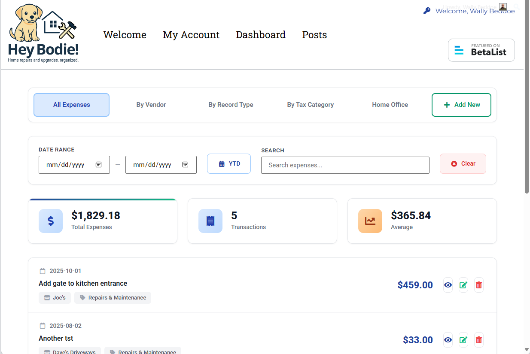Click the end date input field
530x354 pixels.
click(x=161, y=165)
